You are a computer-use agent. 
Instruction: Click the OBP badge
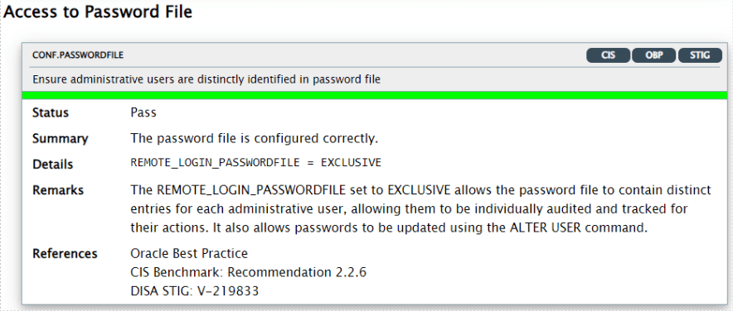(653, 55)
